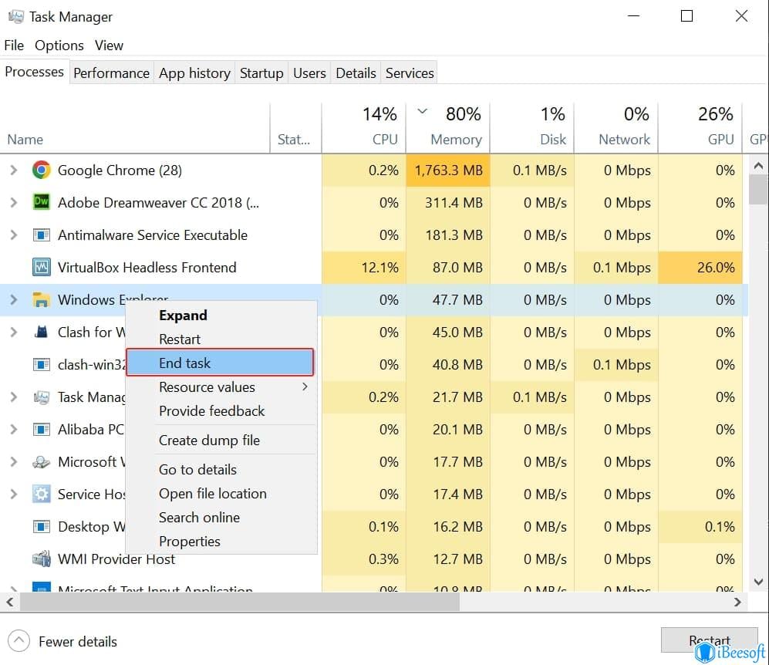This screenshot has height=665, width=769.
Task: Expand the Adobe Dreamweaver process group
Action: [14, 203]
